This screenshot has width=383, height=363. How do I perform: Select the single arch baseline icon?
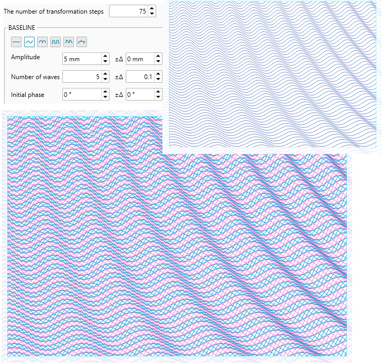tap(42, 42)
